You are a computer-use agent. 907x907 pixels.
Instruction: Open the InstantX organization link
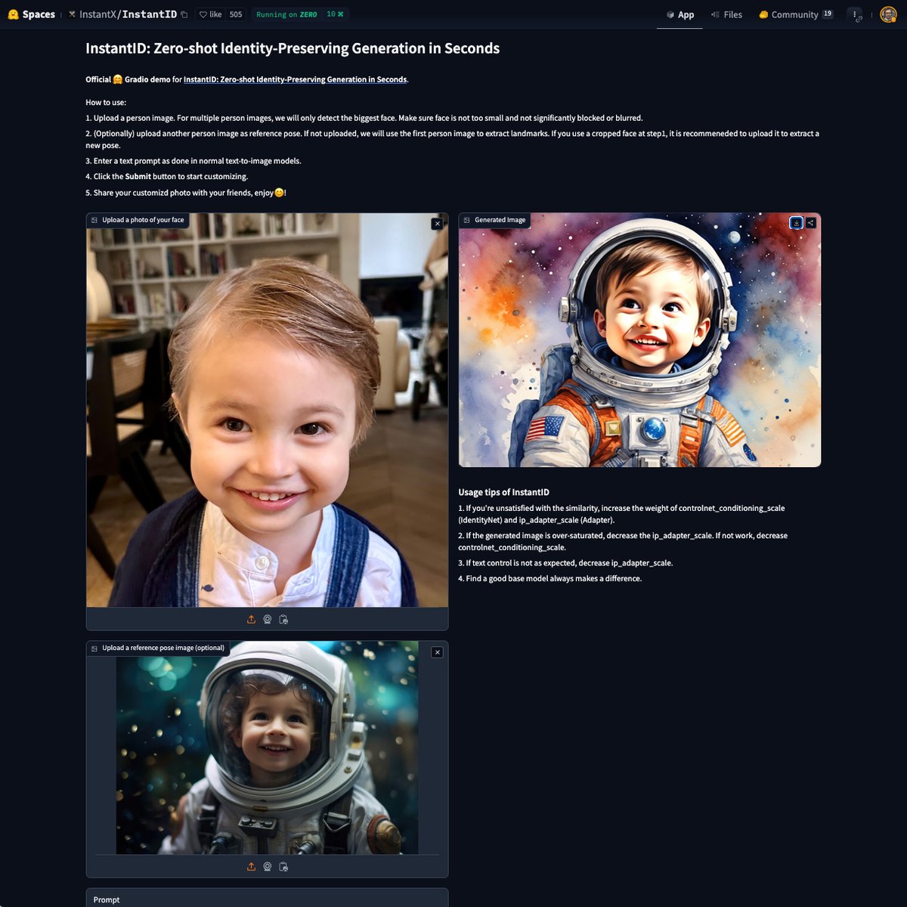pyautogui.click(x=98, y=14)
